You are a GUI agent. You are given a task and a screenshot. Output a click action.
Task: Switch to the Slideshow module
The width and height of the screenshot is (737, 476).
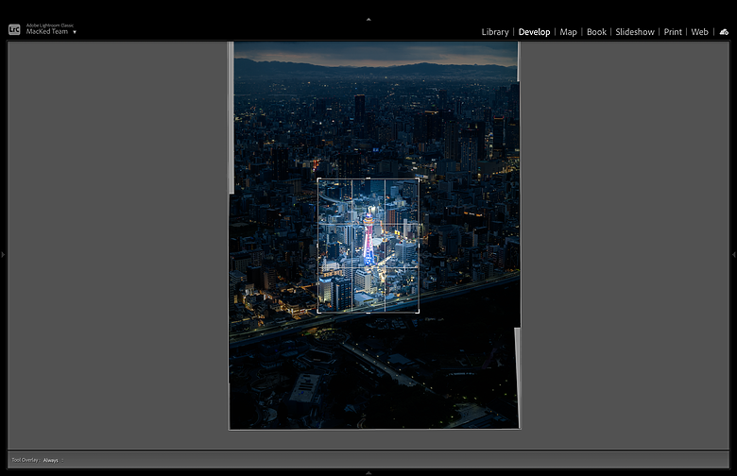[635, 32]
